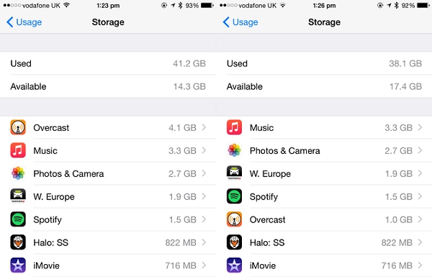This screenshot has height=277, width=432.
Task: Expand the right W. Europe chevron
Action: point(420,173)
